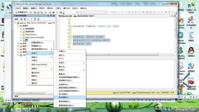Expand the SQL Server Agent tree node

18,55
